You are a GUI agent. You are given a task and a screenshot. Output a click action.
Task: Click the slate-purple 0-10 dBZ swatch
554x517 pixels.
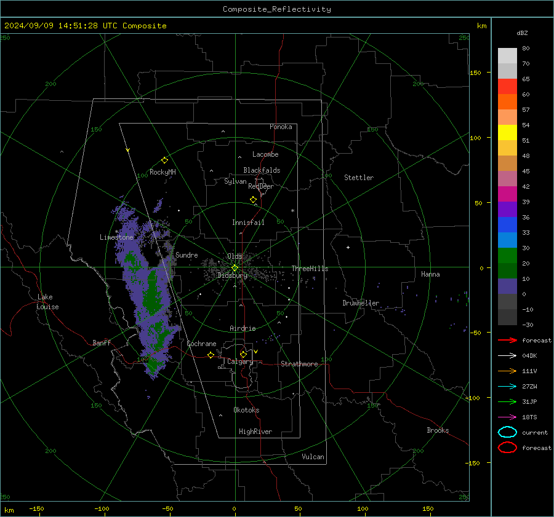tap(507, 286)
